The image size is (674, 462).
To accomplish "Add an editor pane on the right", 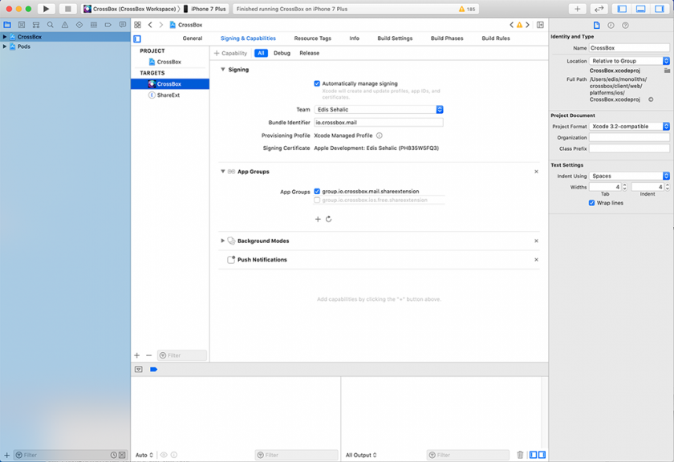I will click(540, 25).
